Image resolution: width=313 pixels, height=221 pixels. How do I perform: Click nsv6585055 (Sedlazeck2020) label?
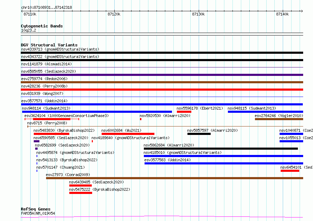(49, 71)
